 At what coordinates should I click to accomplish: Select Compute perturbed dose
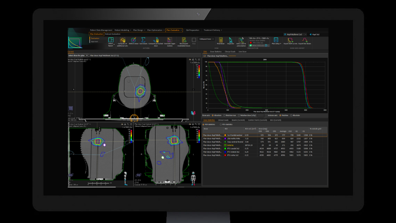coord(156,40)
